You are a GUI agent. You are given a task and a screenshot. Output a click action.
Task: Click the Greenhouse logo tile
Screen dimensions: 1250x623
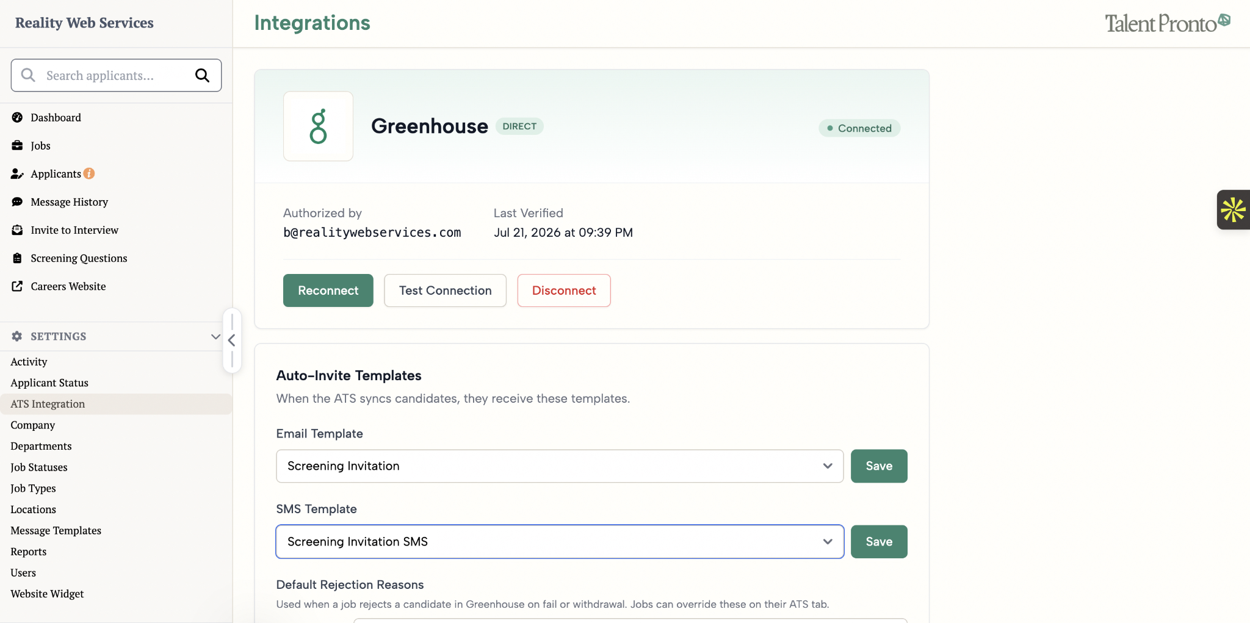[318, 126]
